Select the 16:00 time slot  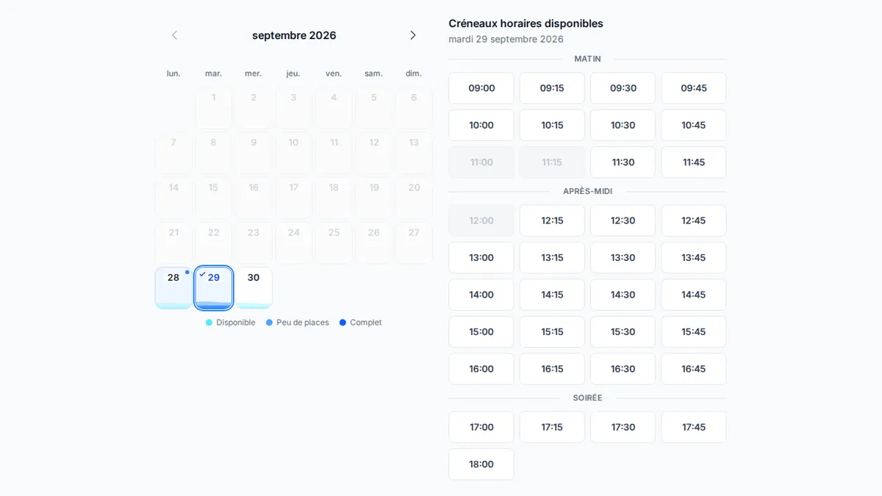click(x=481, y=369)
